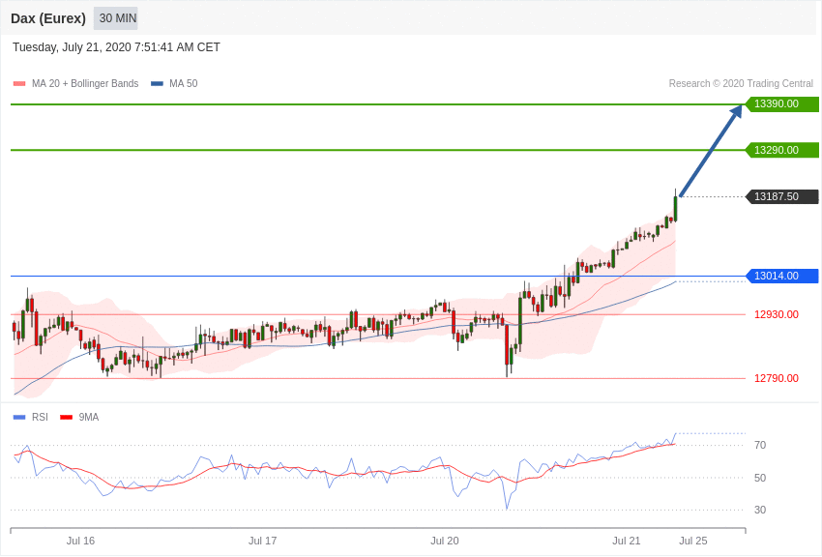This screenshot has width=822, height=557.
Task: Click the Jul 17 date axis label
Action: 263,541
